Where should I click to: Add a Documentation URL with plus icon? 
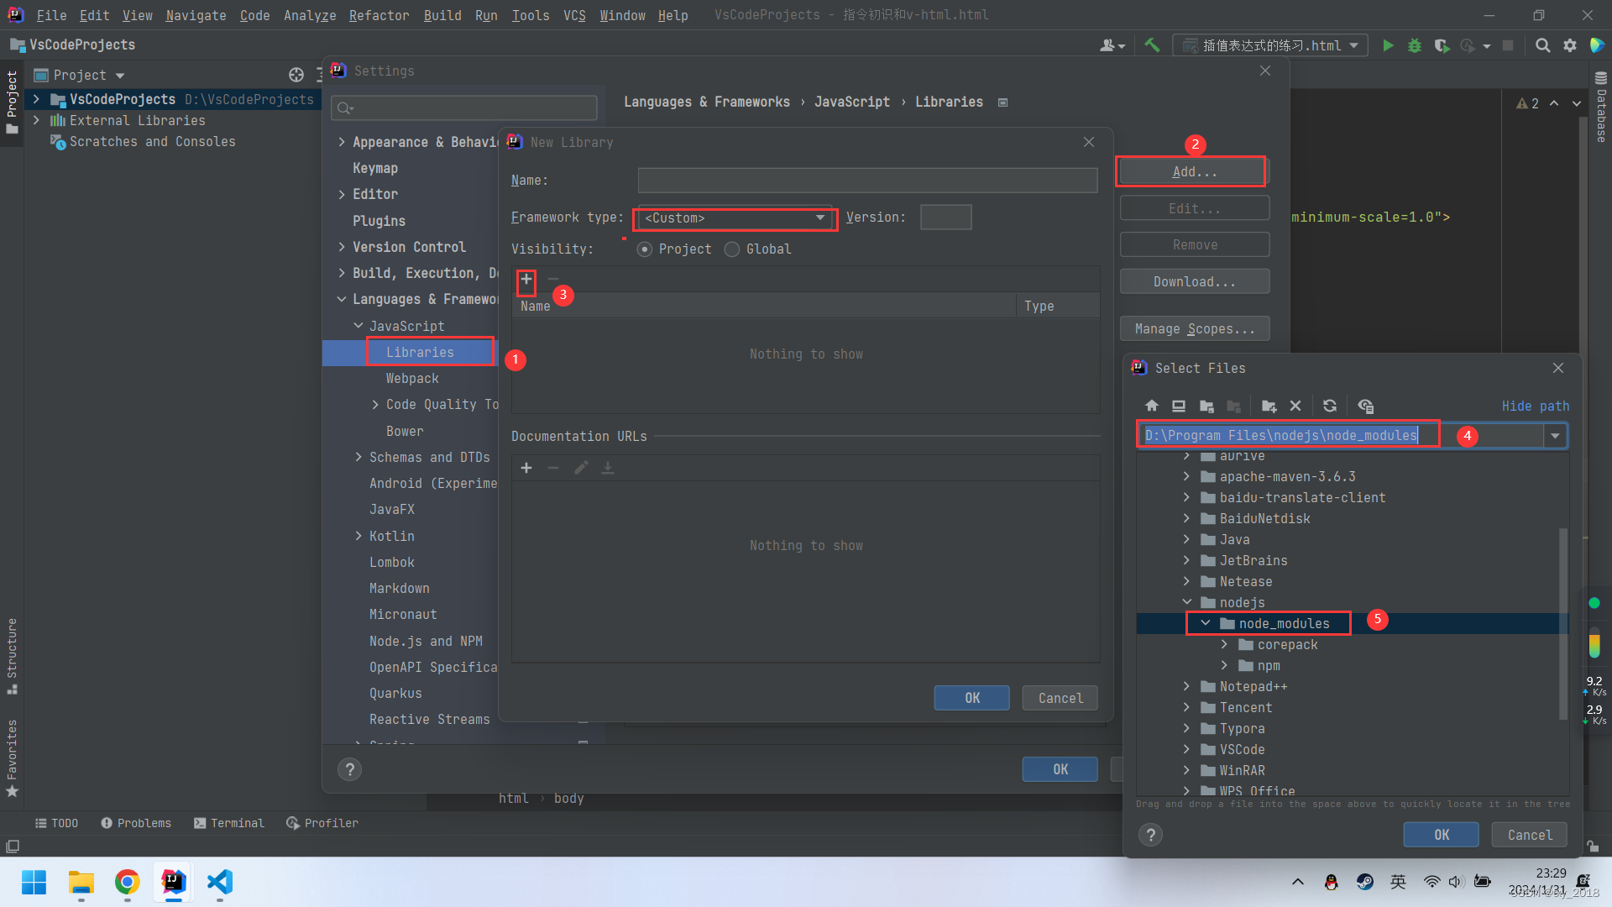click(x=526, y=468)
